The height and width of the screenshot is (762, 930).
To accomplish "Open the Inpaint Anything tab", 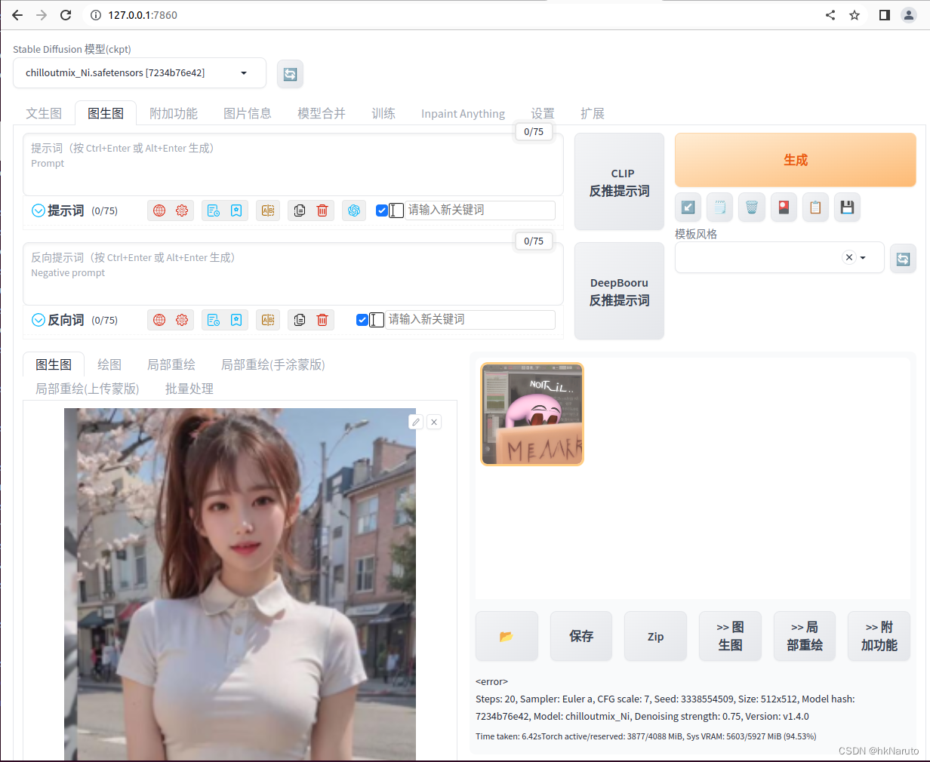I will (x=463, y=113).
